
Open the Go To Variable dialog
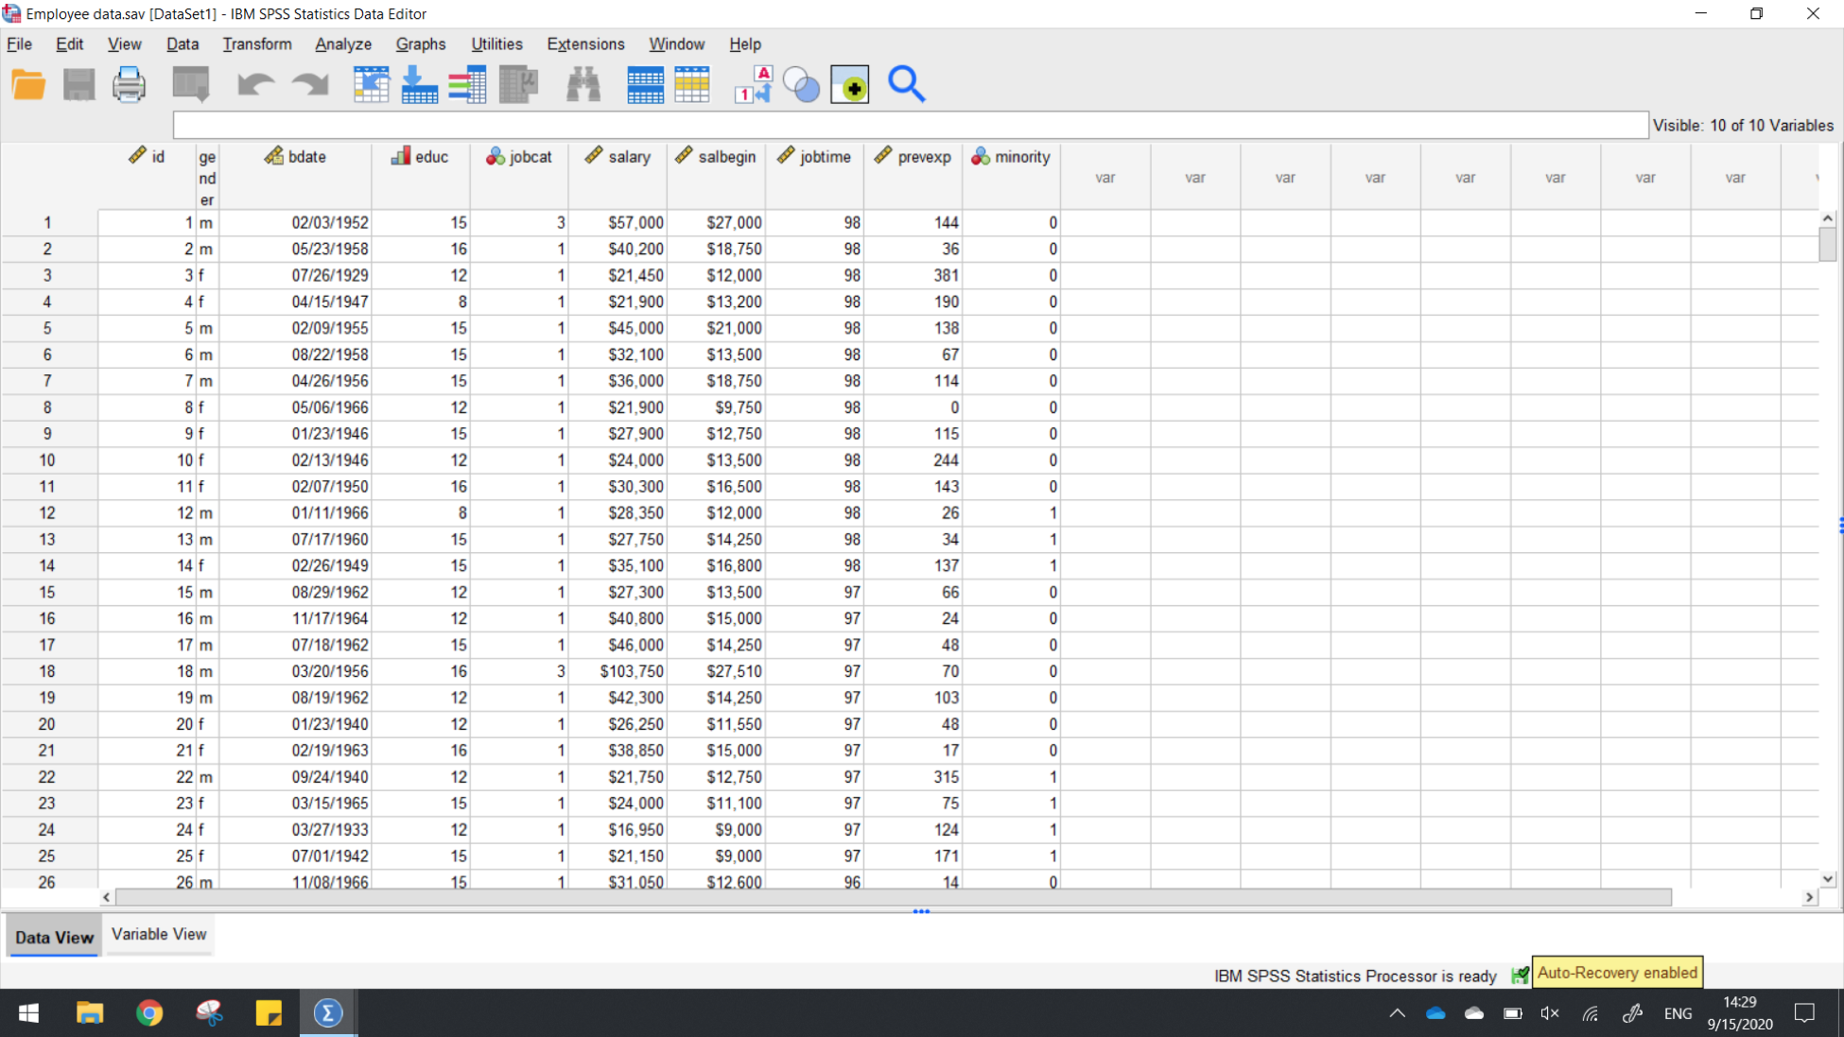point(420,84)
